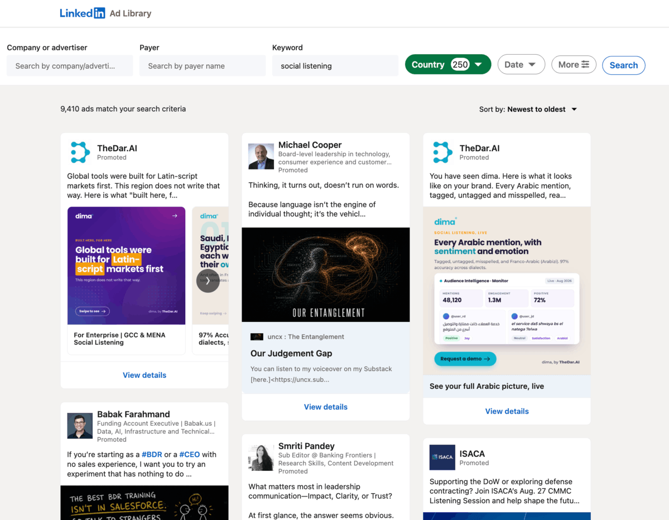This screenshot has height=520, width=669.
Task: Focus the company or advertiser search field
Action: pyautogui.click(x=70, y=66)
